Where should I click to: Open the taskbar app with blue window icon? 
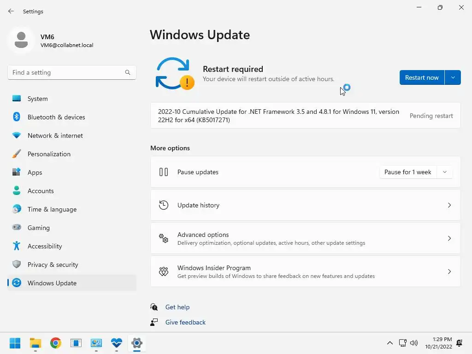[76, 343]
